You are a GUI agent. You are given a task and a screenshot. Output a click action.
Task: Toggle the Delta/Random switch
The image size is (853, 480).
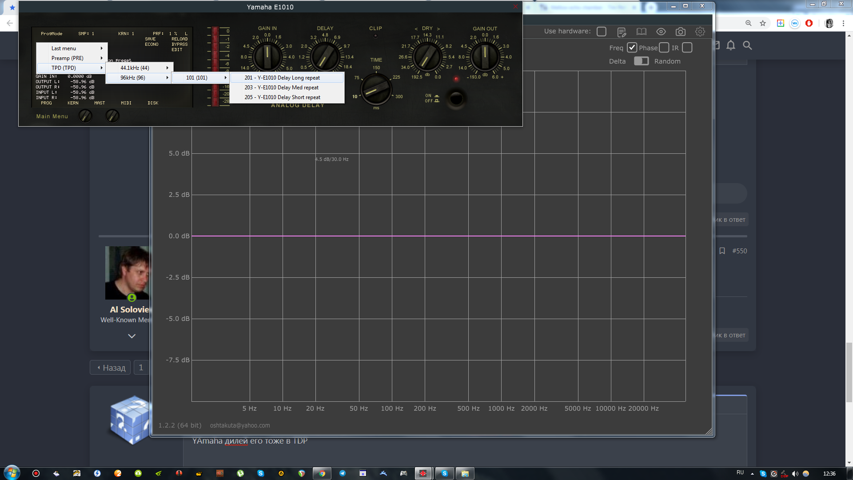[641, 61]
